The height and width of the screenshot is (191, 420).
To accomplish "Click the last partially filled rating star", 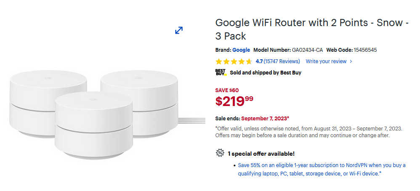I will [x=249, y=61].
